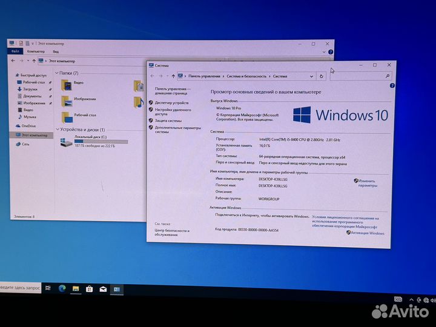Click help icon in Explorer window
Image resolution: width=436 pixels, height=327 pixels.
[x=331, y=52]
